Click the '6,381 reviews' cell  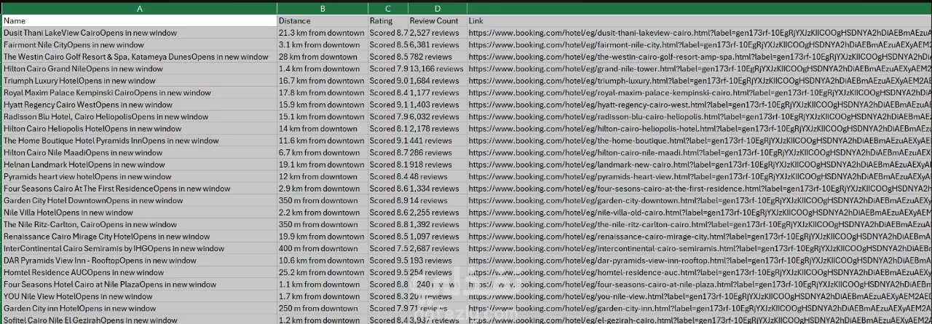437,44
